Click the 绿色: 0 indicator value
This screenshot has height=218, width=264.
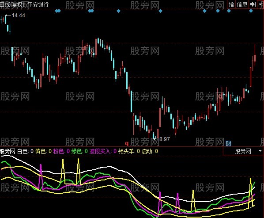pyautogui.click(x=79, y=151)
